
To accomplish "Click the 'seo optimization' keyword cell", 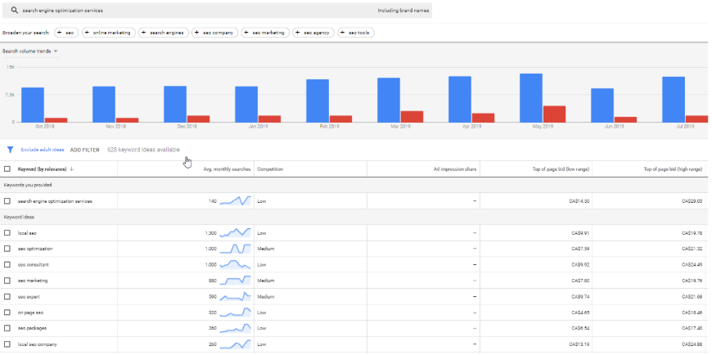I will click(x=35, y=249).
